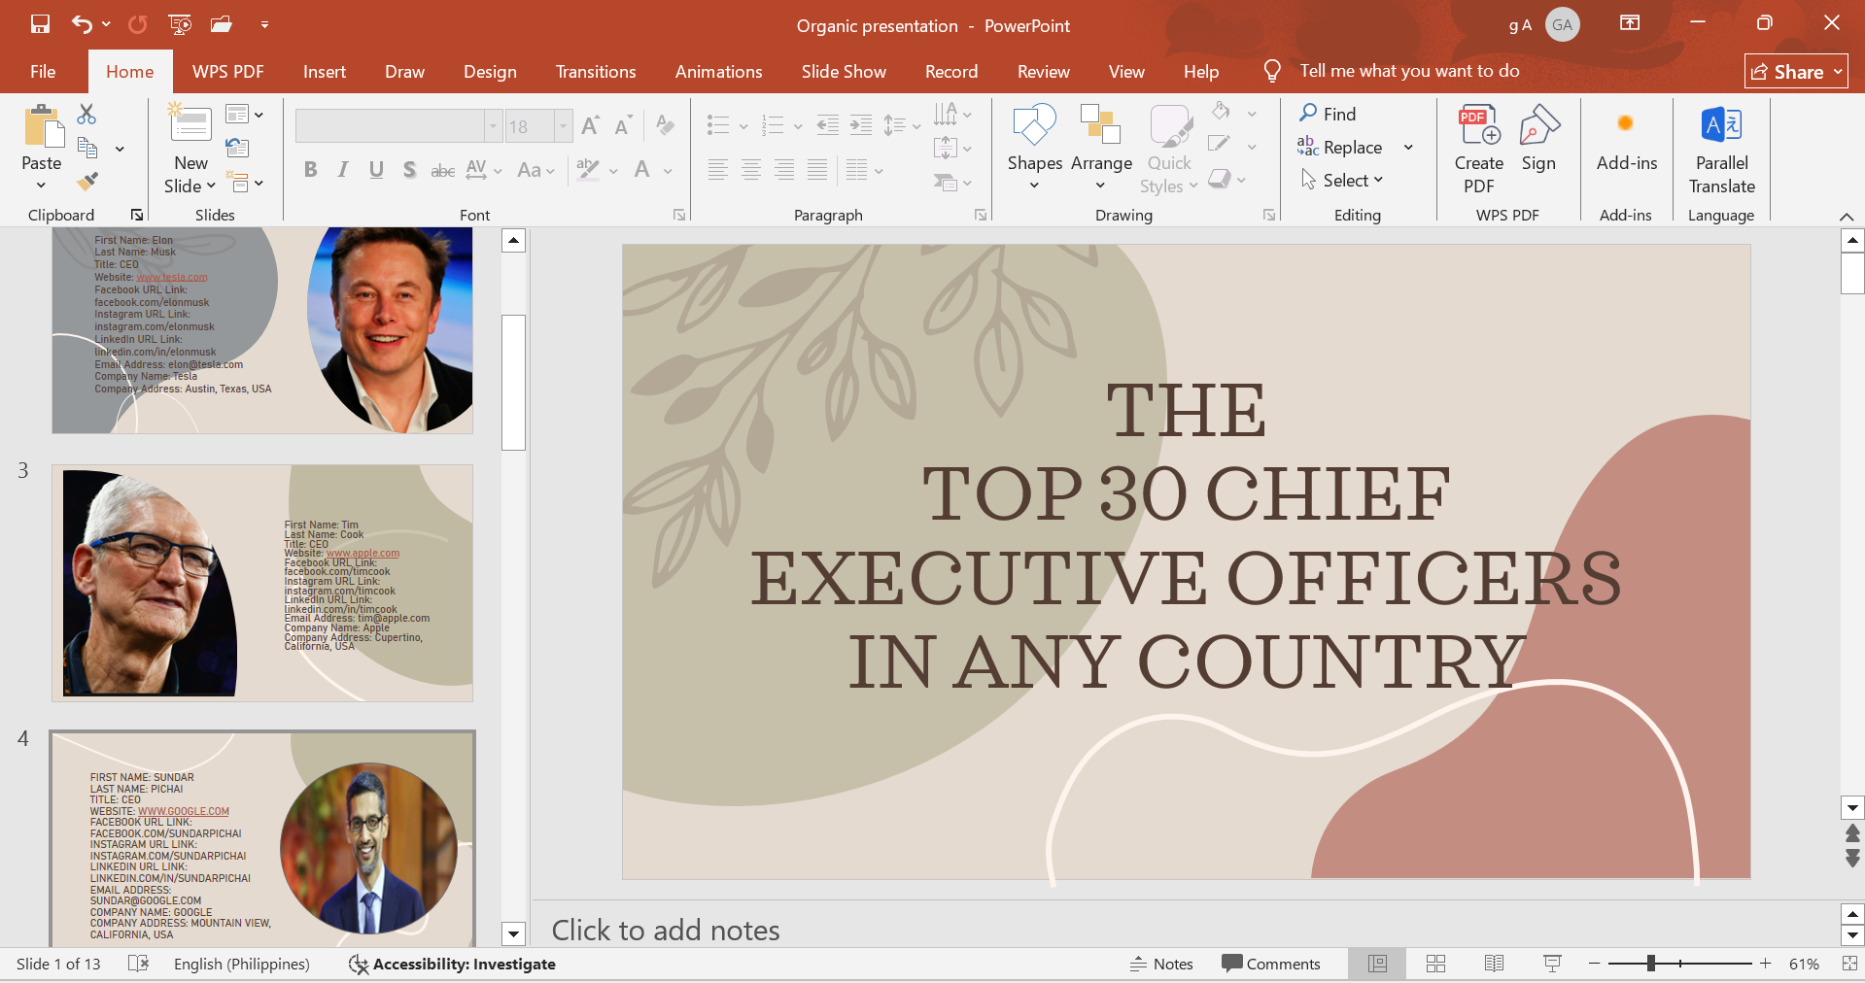Screen dimensions: 1865x983
Task: Click the Paste clipboard icon
Action: click(42, 126)
